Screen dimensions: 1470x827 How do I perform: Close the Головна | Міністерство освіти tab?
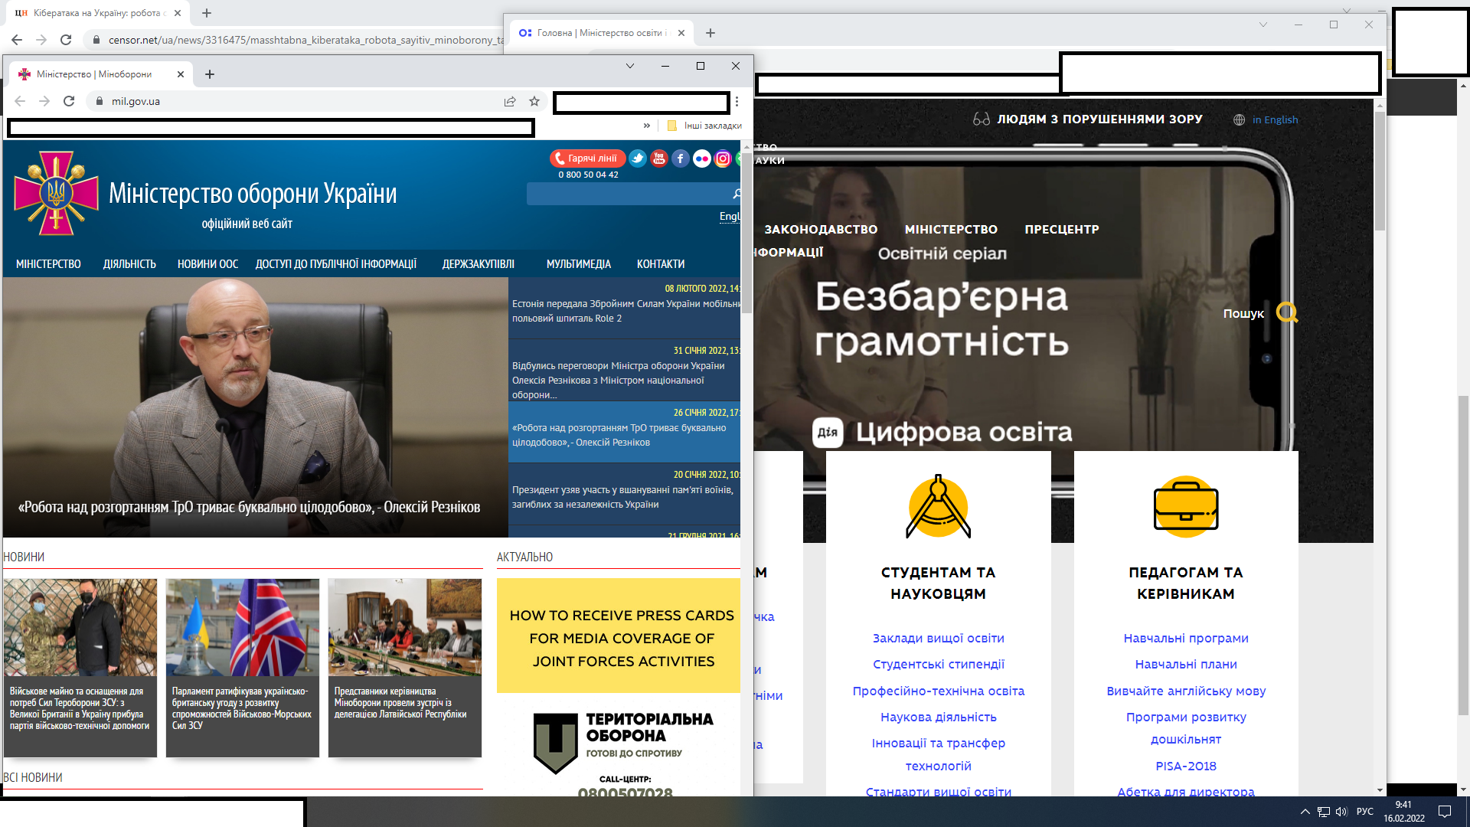681,33
